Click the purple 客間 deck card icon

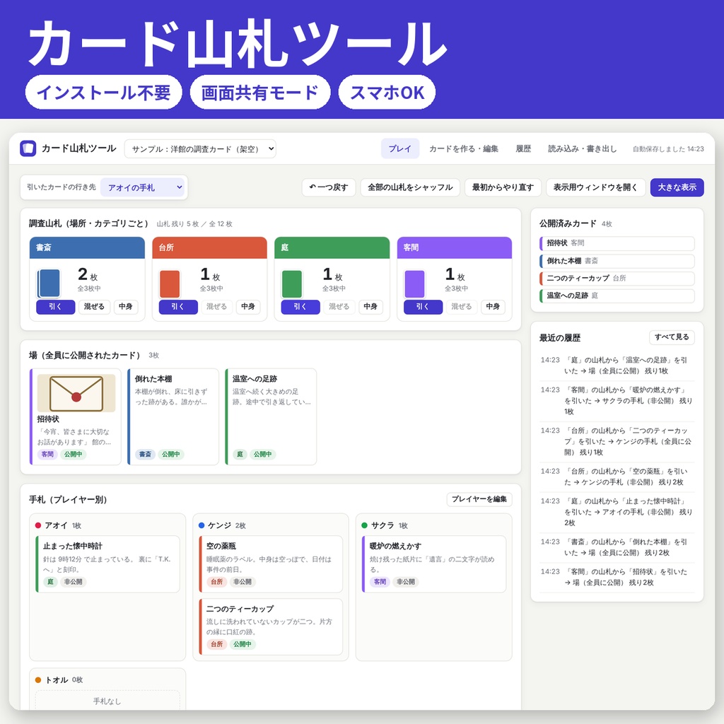click(414, 284)
